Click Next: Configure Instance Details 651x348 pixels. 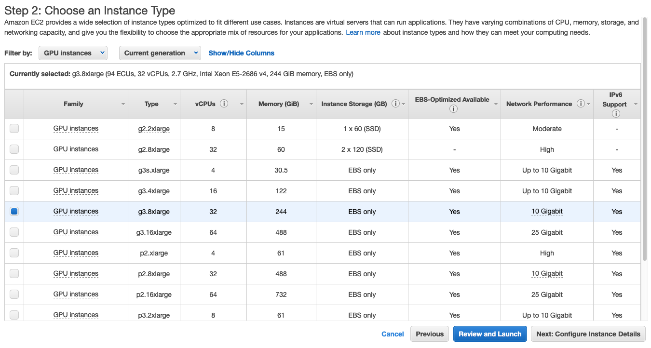588,334
